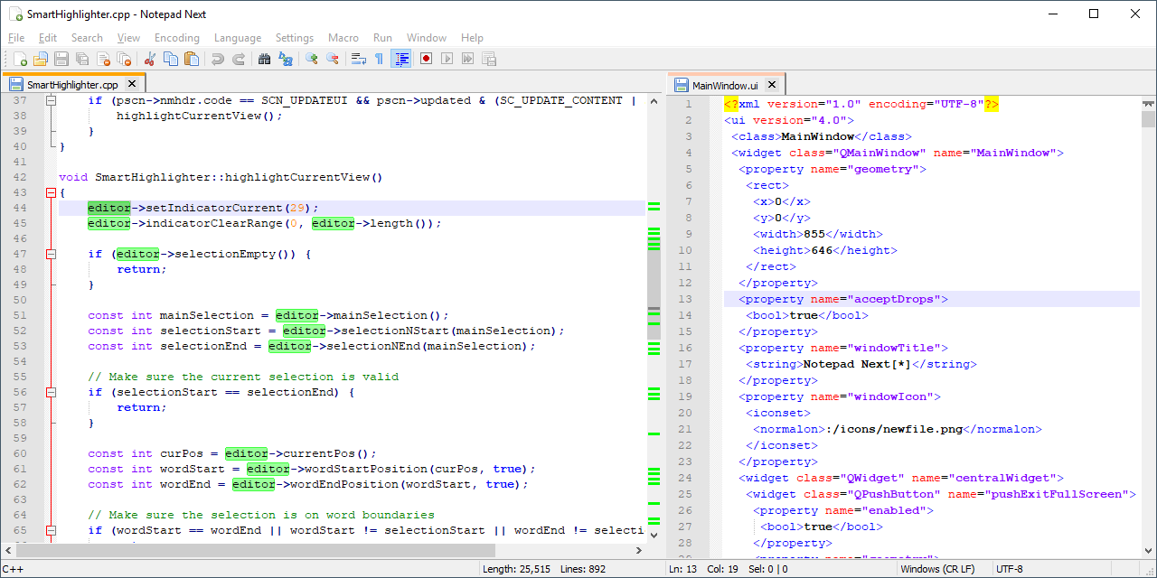Open an existing file
Screen dimensions: 1157x578
(41, 58)
